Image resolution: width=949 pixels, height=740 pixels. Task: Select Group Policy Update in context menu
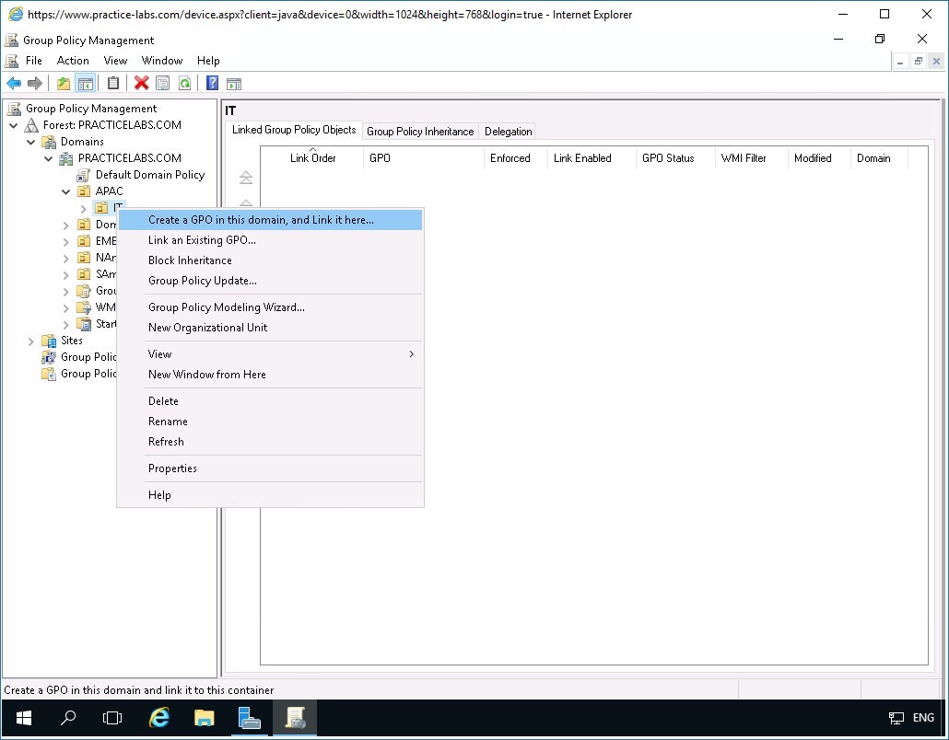pos(270,281)
